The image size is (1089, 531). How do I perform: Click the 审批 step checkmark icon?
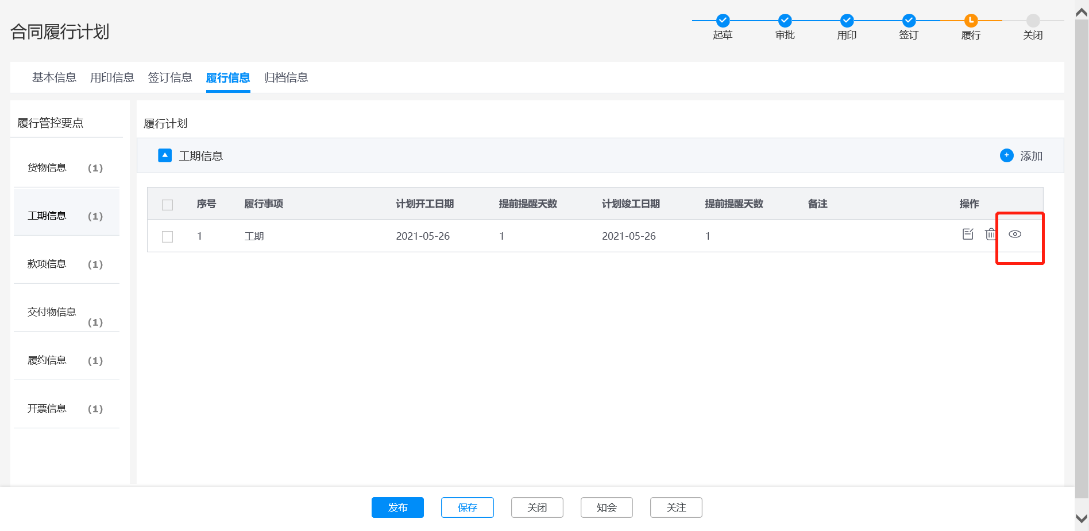coord(785,21)
